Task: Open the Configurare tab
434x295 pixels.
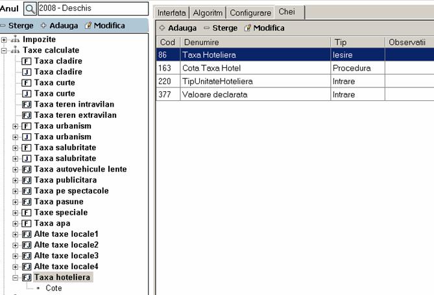Action: (250, 12)
